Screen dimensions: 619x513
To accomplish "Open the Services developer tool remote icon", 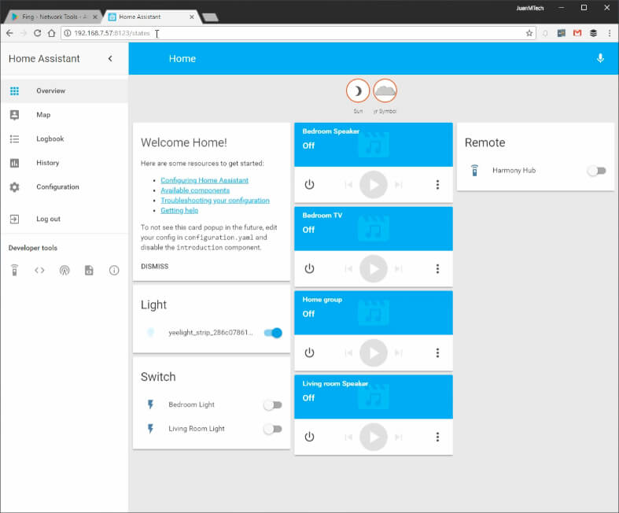I will pos(15,270).
